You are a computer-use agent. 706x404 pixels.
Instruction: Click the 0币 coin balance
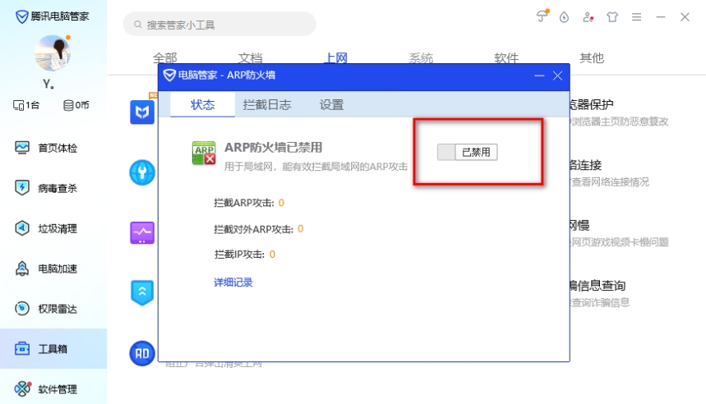76,105
